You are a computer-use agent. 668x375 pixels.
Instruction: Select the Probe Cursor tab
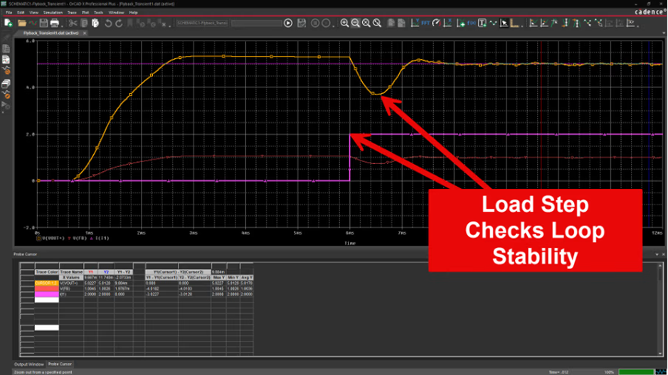pyautogui.click(x=60, y=364)
